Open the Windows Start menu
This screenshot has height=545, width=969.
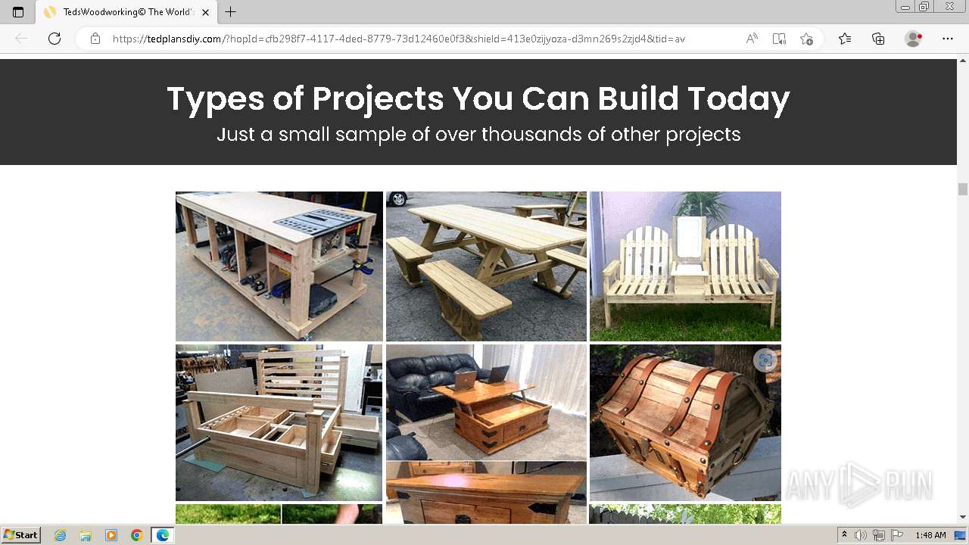pos(20,535)
